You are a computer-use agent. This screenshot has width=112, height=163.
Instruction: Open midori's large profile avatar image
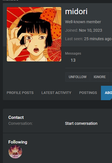tap(34, 34)
